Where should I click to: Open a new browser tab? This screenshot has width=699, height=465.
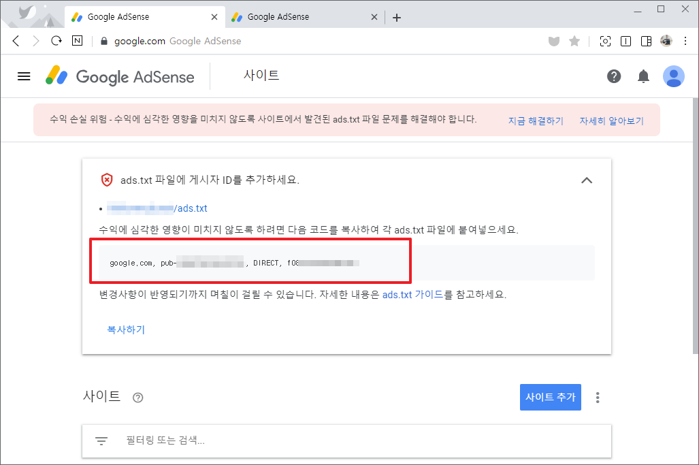click(x=397, y=18)
